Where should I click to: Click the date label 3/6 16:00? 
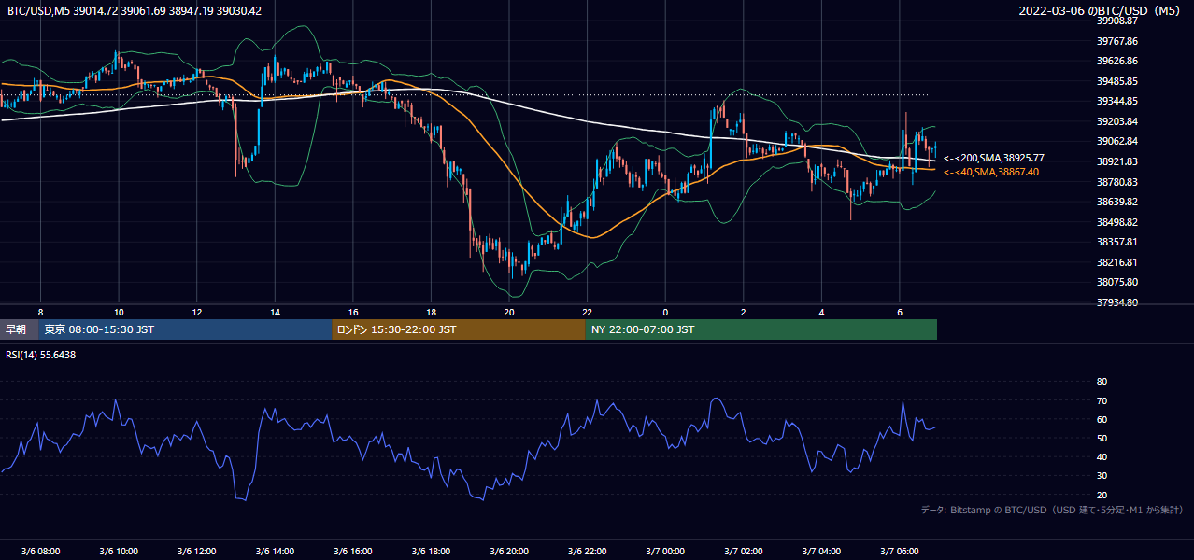click(x=353, y=552)
